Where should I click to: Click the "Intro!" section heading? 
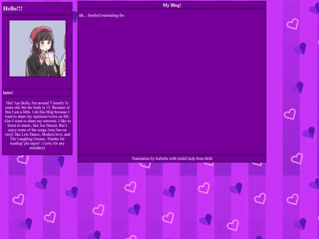point(8,93)
